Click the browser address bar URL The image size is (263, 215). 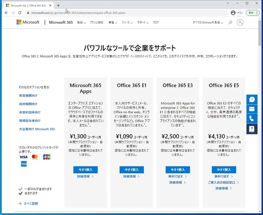78,13
